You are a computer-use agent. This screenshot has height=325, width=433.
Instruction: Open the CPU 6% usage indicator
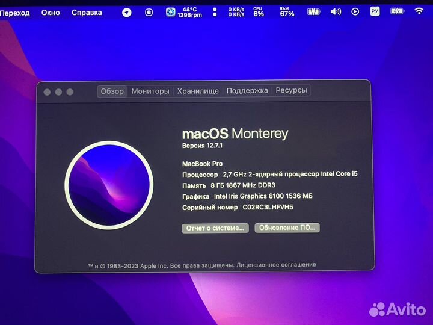pos(259,12)
